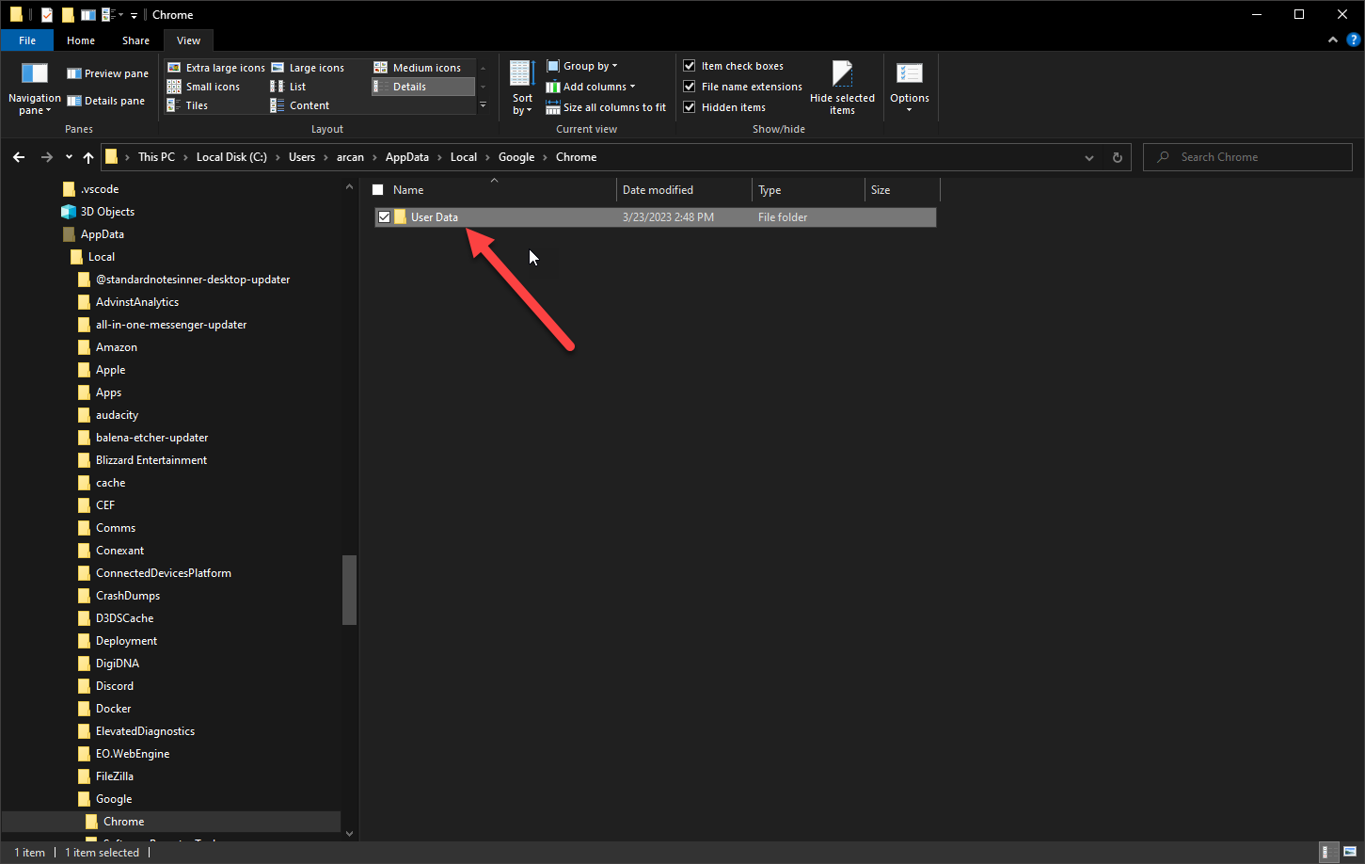This screenshot has width=1365, height=864.
Task: Toggle the Preview pane
Action: coord(107,73)
